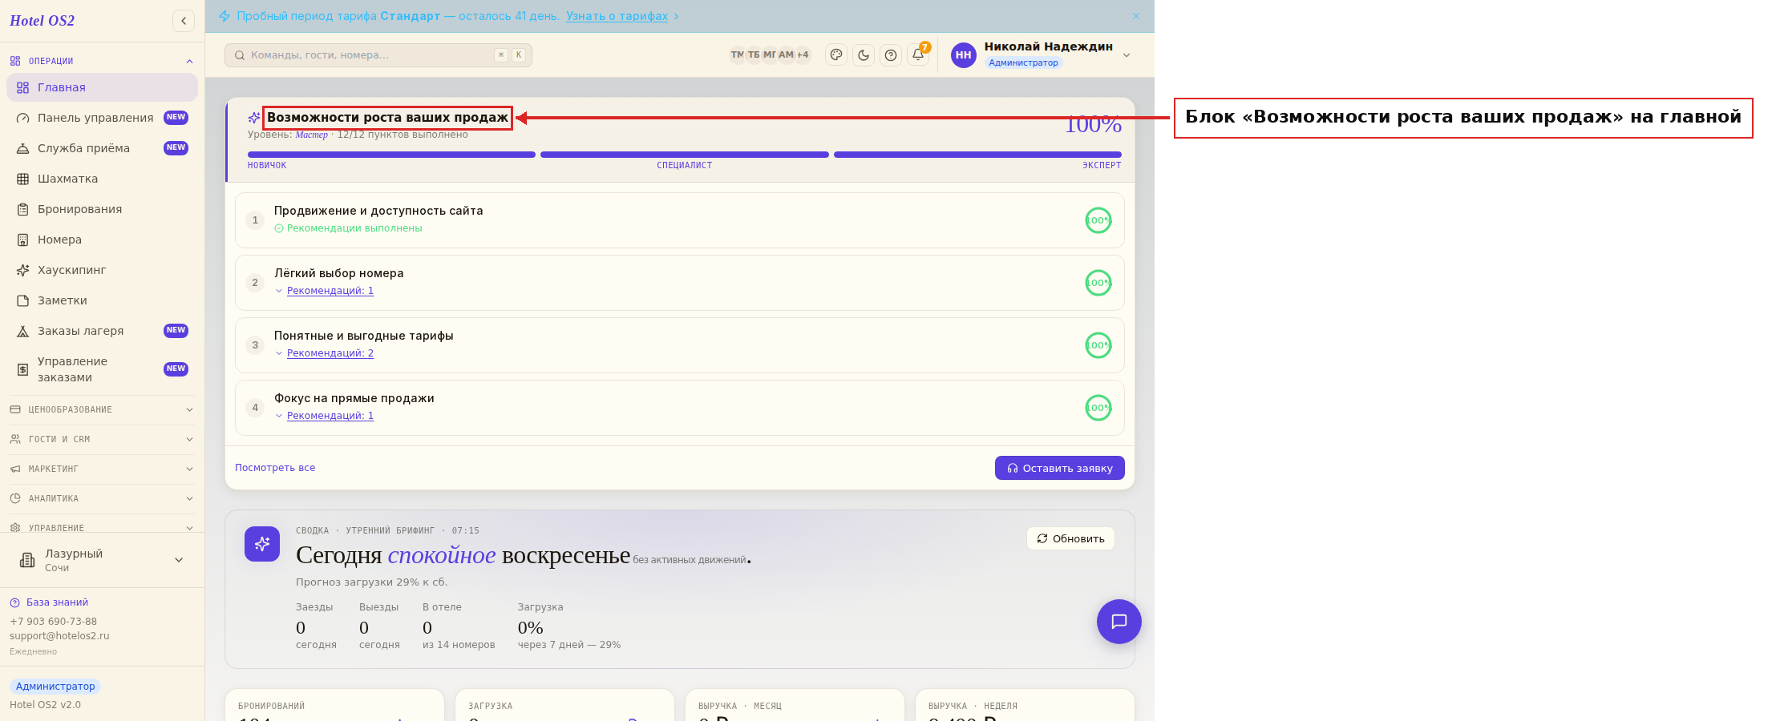Expand the МАРКЕТИНГ section
Image resolution: width=1772 pixels, height=721 pixels.
coord(102,469)
